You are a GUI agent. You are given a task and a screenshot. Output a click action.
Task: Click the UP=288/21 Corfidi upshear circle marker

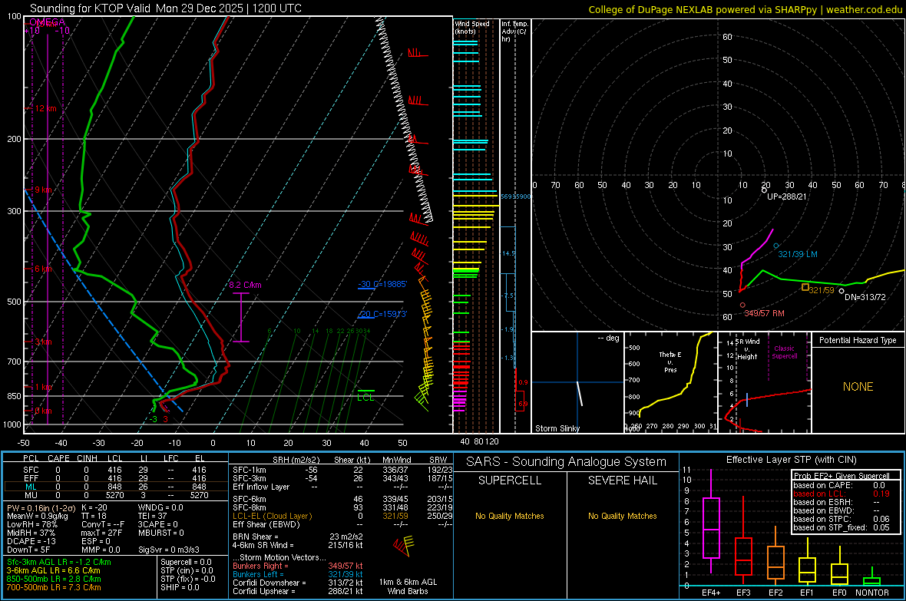tap(764, 190)
